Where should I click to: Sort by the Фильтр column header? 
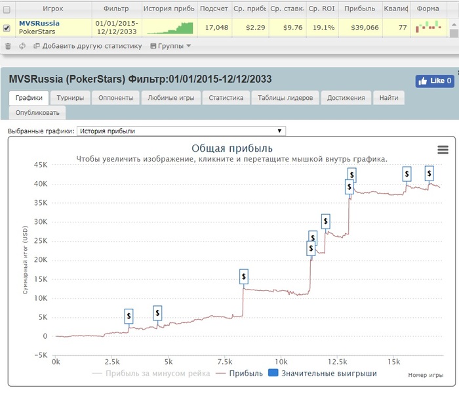(116, 9)
